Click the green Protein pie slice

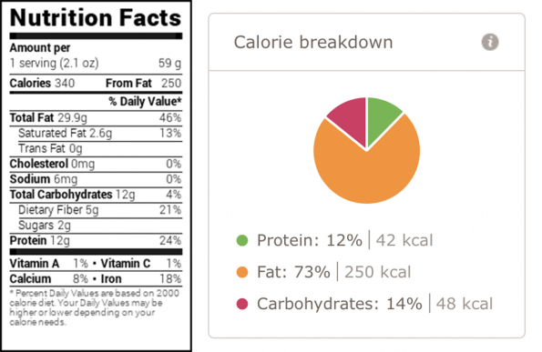pos(382,119)
